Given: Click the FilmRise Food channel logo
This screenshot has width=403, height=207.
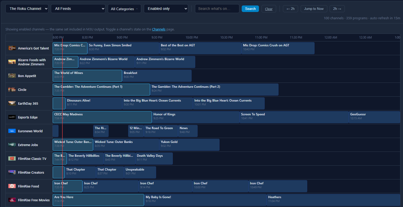Looking at the screenshot, I should 12,186.
